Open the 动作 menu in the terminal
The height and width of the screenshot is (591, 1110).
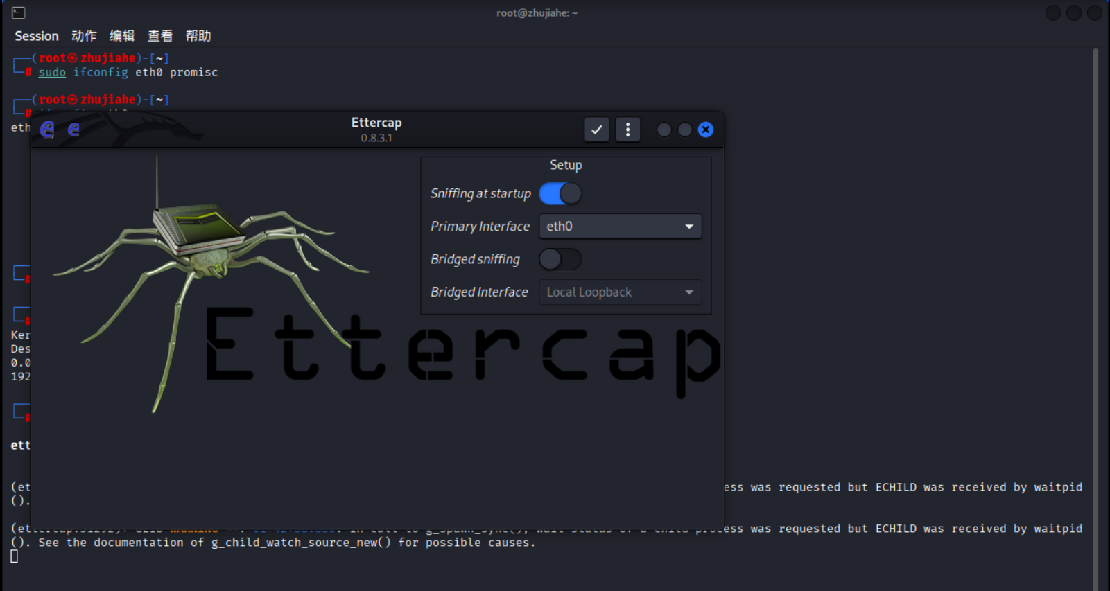[84, 36]
